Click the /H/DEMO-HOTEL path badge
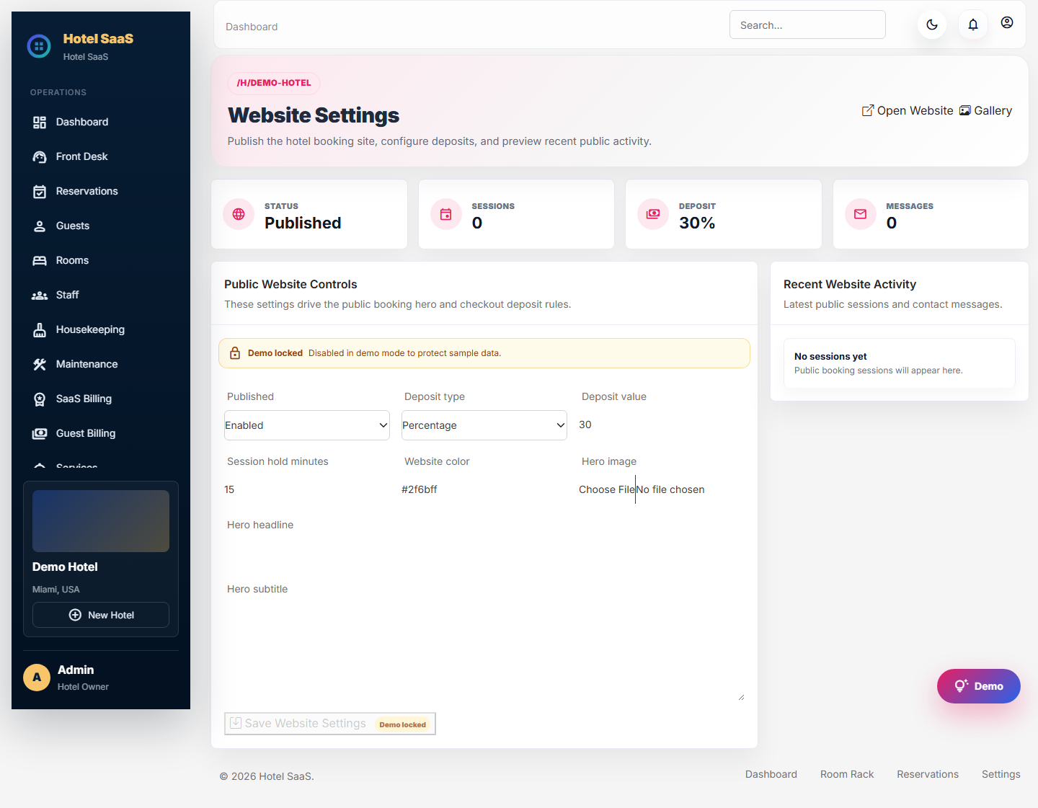 click(274, 83)
